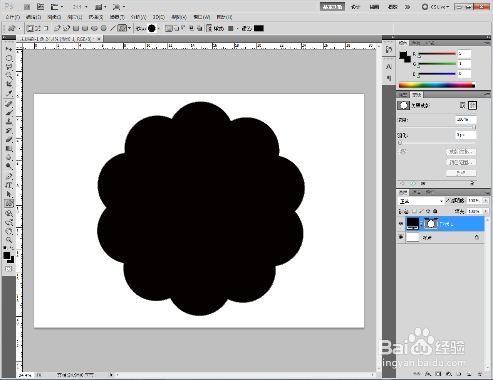The width and height of the screenshot is (493, 380).
Task: Select the Hand tool
Action: tap(9, 231)
